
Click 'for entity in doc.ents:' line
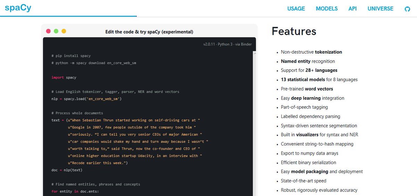tap(75, 191)
